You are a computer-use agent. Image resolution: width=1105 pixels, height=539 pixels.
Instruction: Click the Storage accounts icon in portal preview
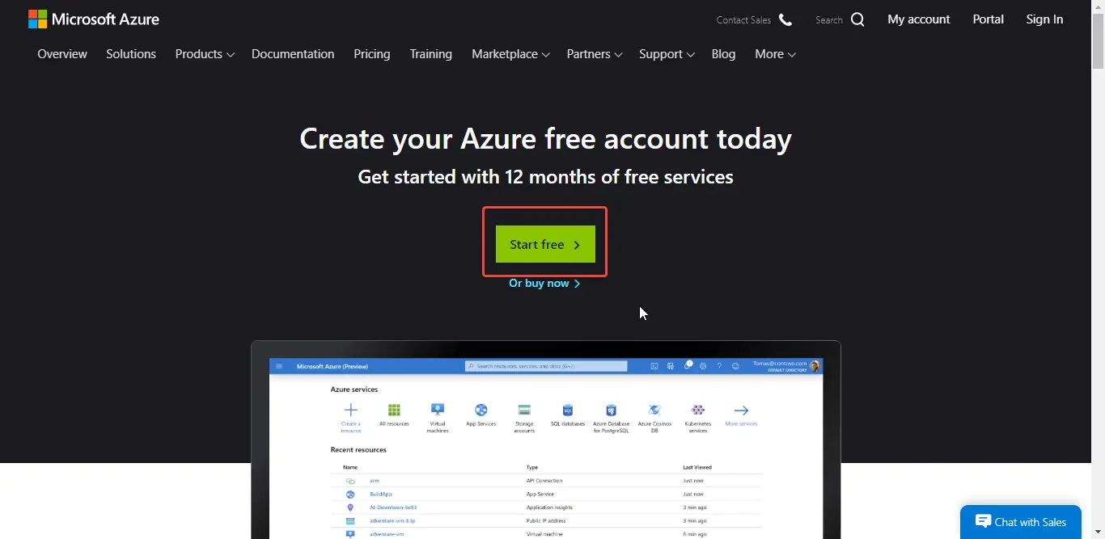(x=524, y=410)
